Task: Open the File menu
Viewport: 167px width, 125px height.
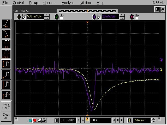Action: point(5,3)
